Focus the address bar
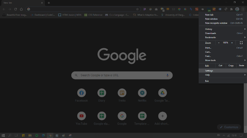The width and height of the screenshot is (247, 138). tap(83, 9)
